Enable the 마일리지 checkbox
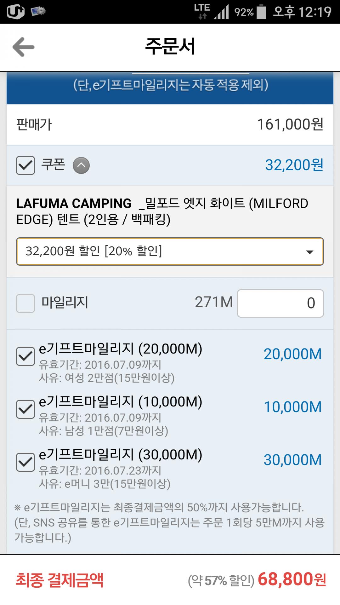 coord(25,303)
